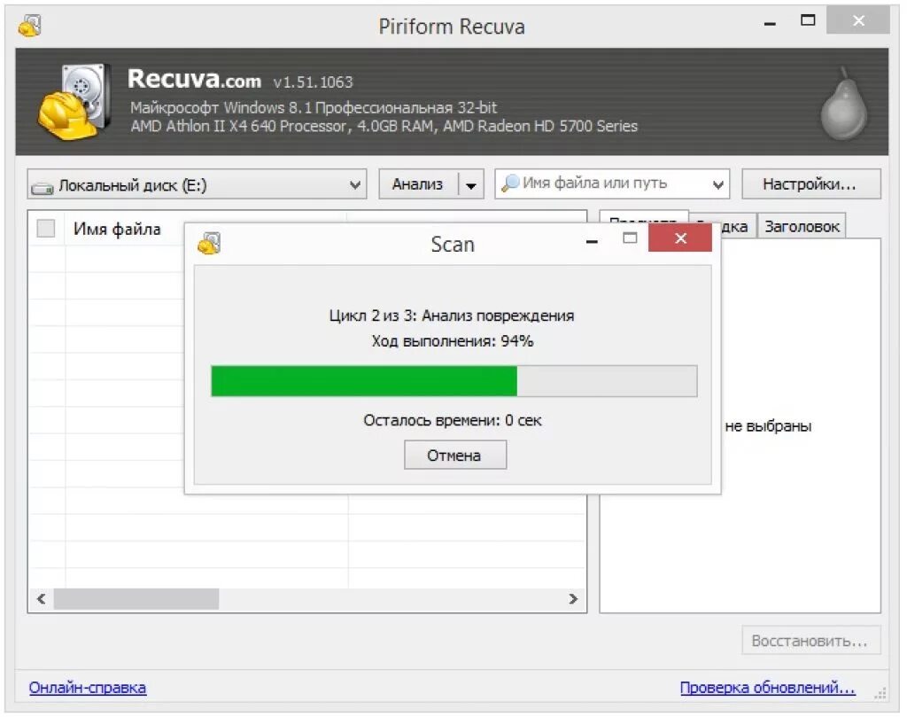Image resolution: width=907 pixels, height=717 pixels.
Task: Switch to the Заголовок tab
Action: (x=802, y=226)
